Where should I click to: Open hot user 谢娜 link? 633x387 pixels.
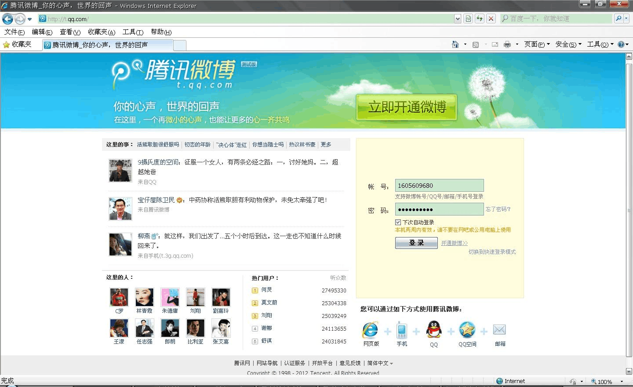click(x=267, y=328)
